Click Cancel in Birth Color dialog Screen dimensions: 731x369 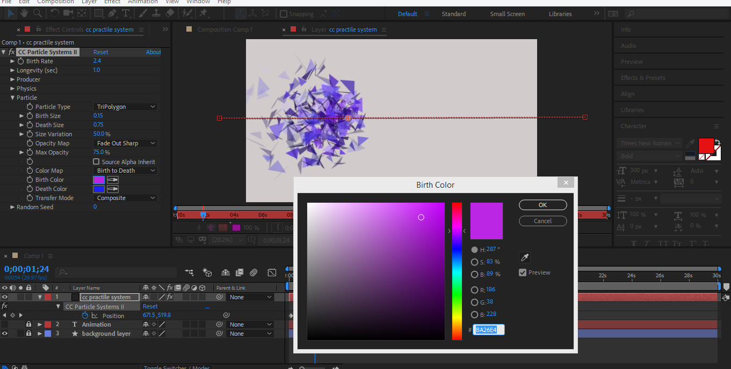point(542,221)
